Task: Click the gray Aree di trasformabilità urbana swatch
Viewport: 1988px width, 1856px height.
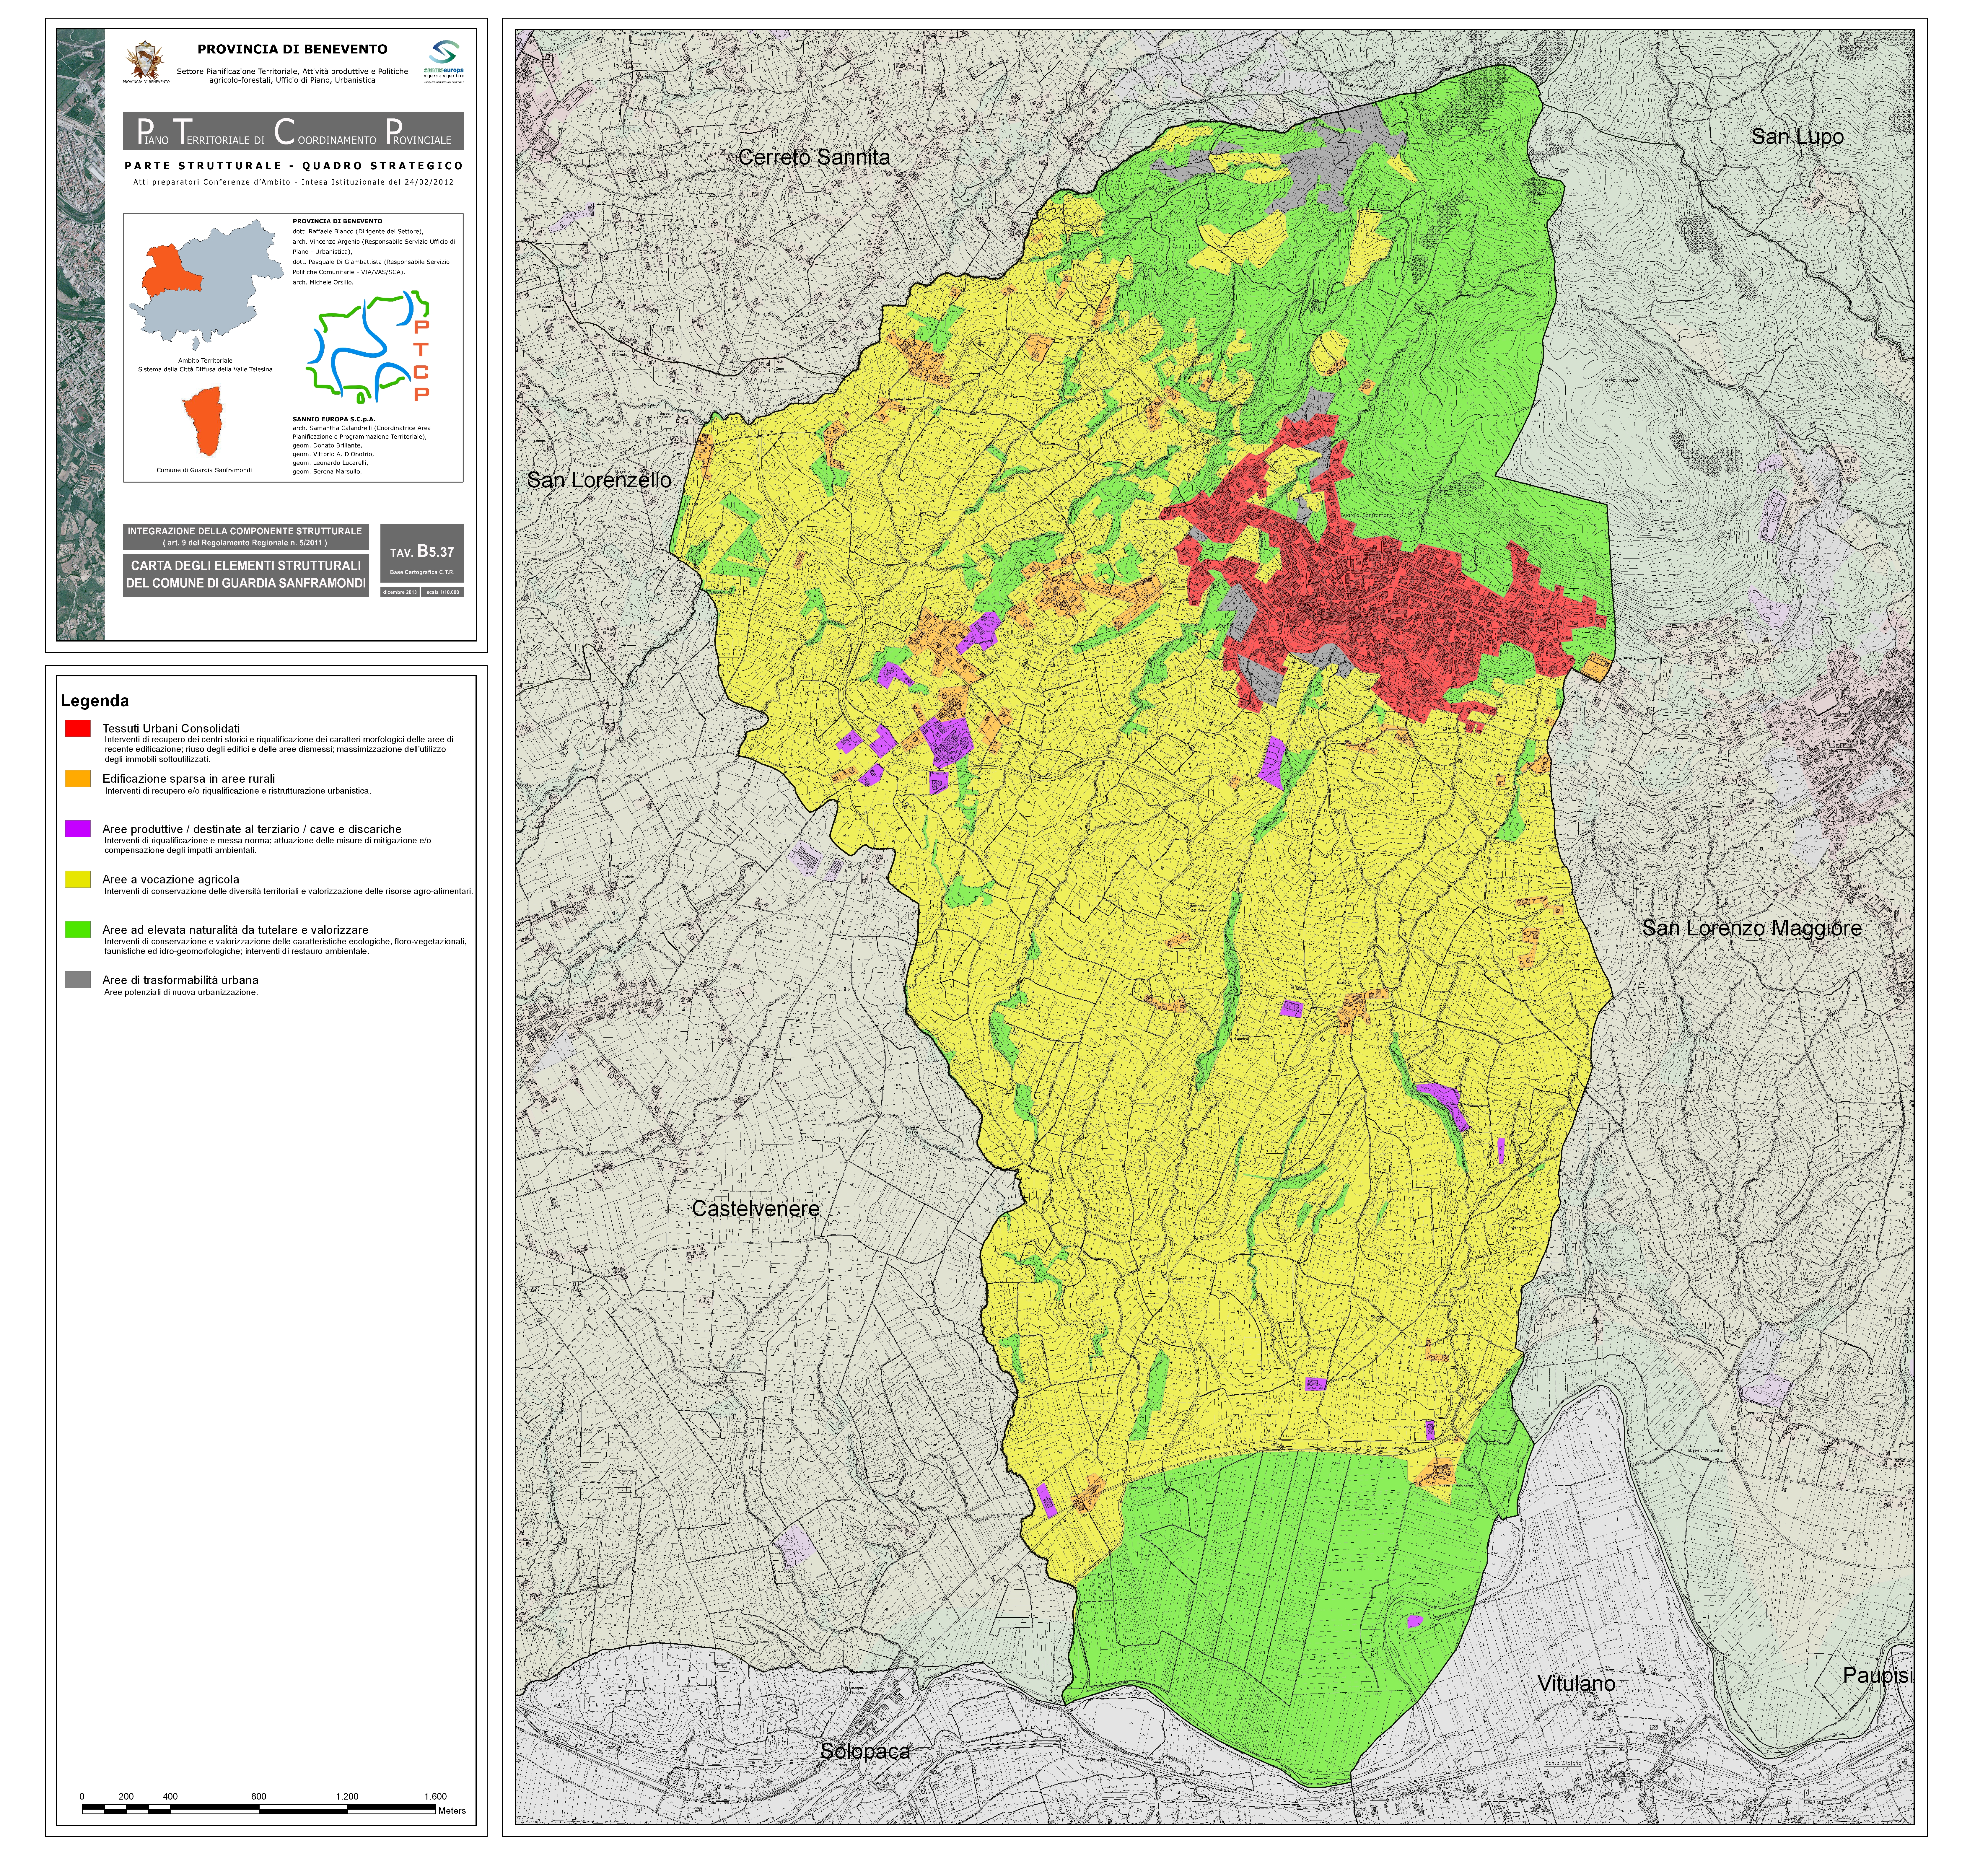Action: point(78,980)
